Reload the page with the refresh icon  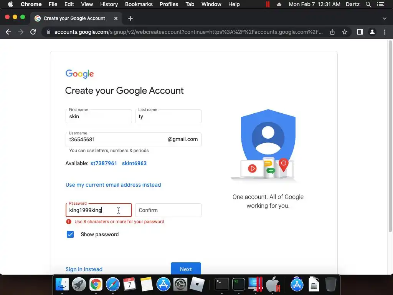tap(33, 32)
